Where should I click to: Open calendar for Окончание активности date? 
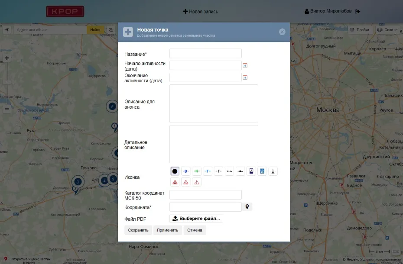[245, 77]
